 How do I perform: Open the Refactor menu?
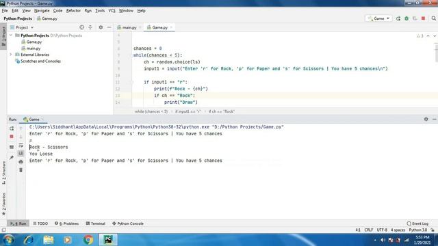(73, 11)
